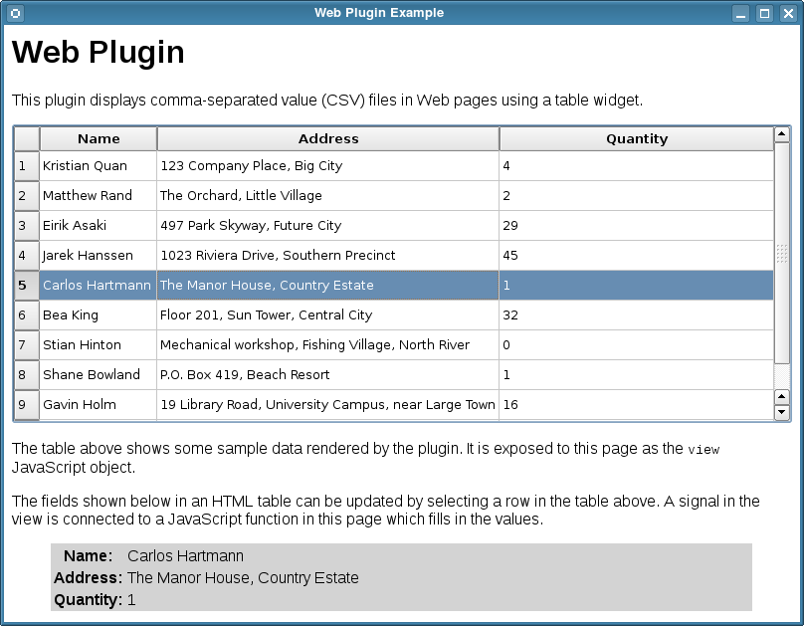Select row header 1
This screenshot has width=804, height=626.
click(x=27, y=165)
